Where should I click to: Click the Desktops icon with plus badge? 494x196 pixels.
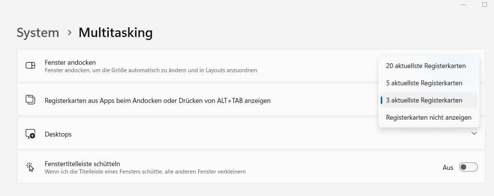pyautogui.click(x=30, y=134)
